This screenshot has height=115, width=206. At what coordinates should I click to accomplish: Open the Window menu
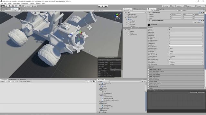click(38, 4)
